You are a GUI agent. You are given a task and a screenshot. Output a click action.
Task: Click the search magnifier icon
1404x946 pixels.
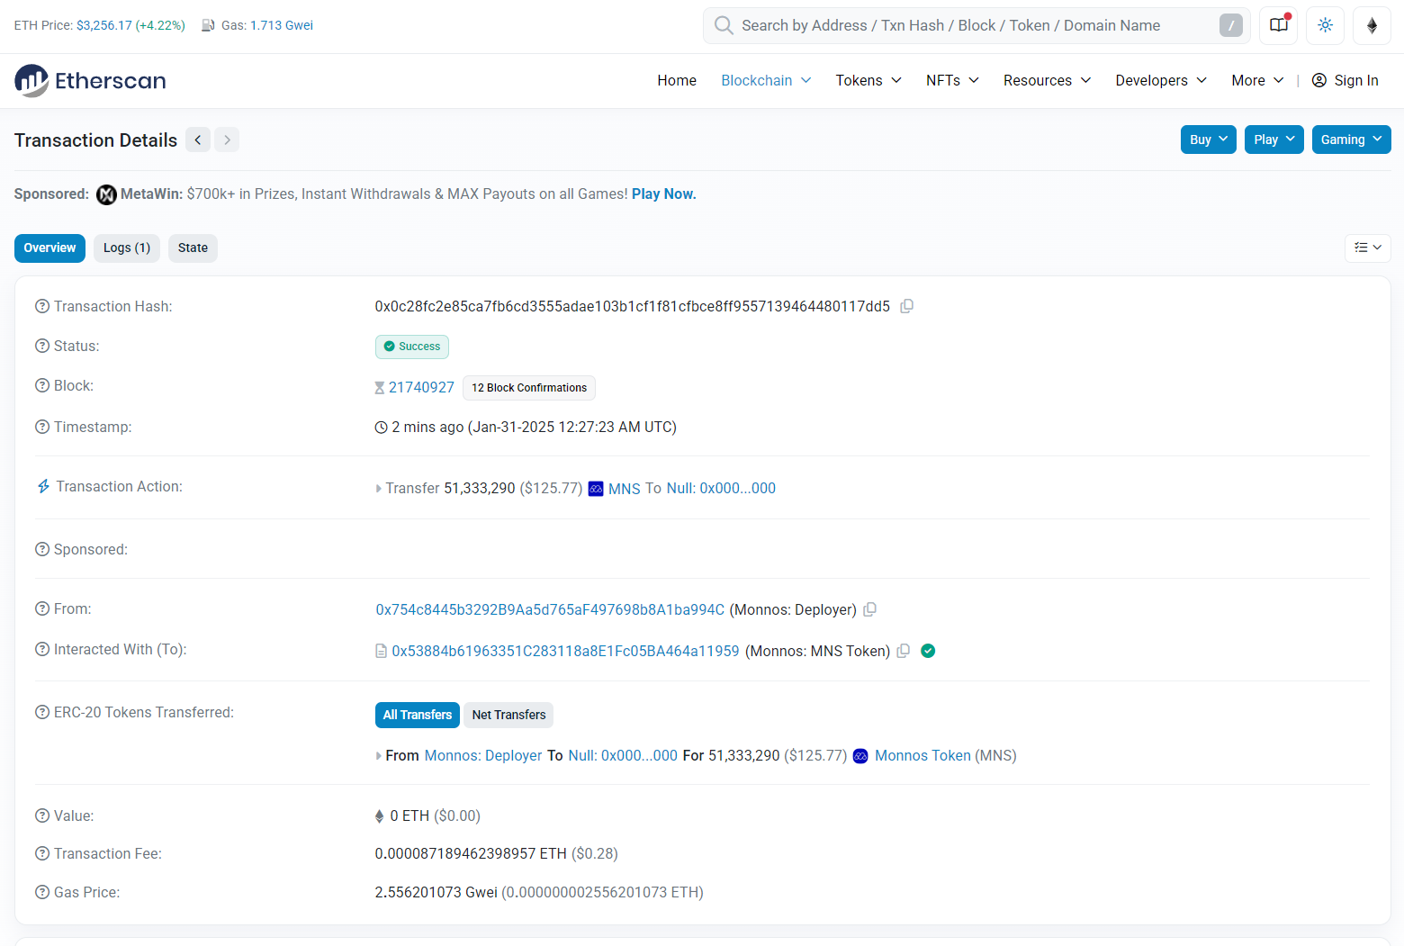tap(724, 25)
